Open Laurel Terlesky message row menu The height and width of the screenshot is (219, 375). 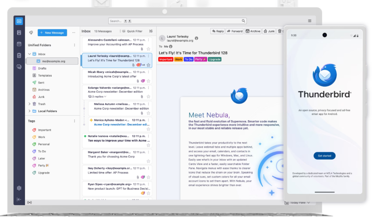coord(149,56)
